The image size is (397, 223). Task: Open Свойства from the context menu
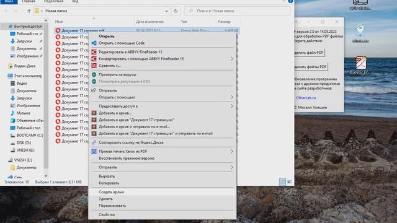click(163, 214)
